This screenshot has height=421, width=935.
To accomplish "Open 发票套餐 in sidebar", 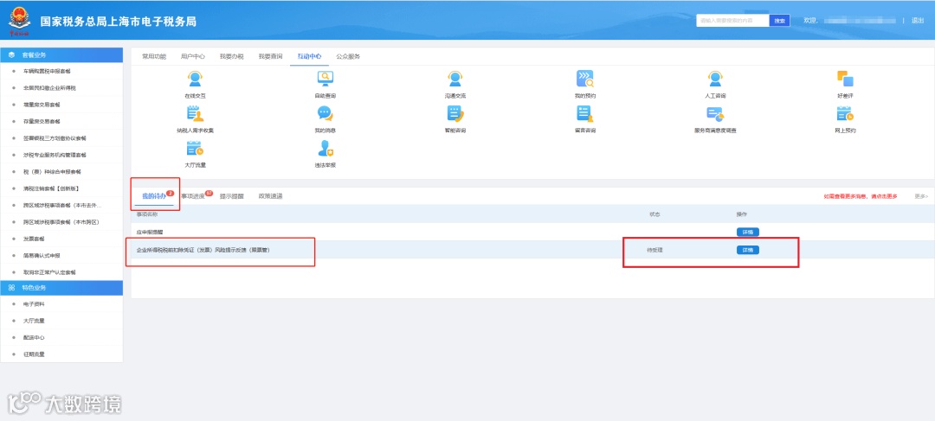I will click(x=34, y=239).
